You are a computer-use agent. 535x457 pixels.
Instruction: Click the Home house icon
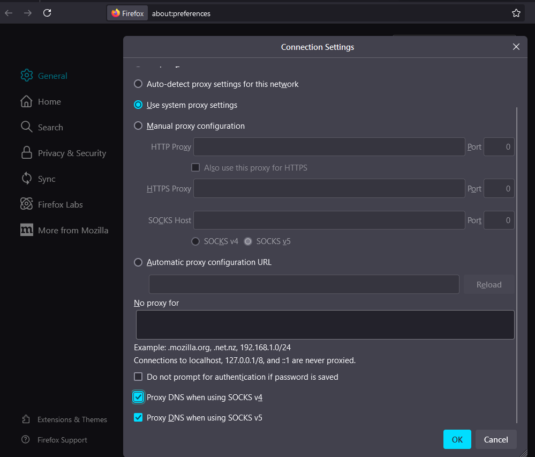pos(27,101)
